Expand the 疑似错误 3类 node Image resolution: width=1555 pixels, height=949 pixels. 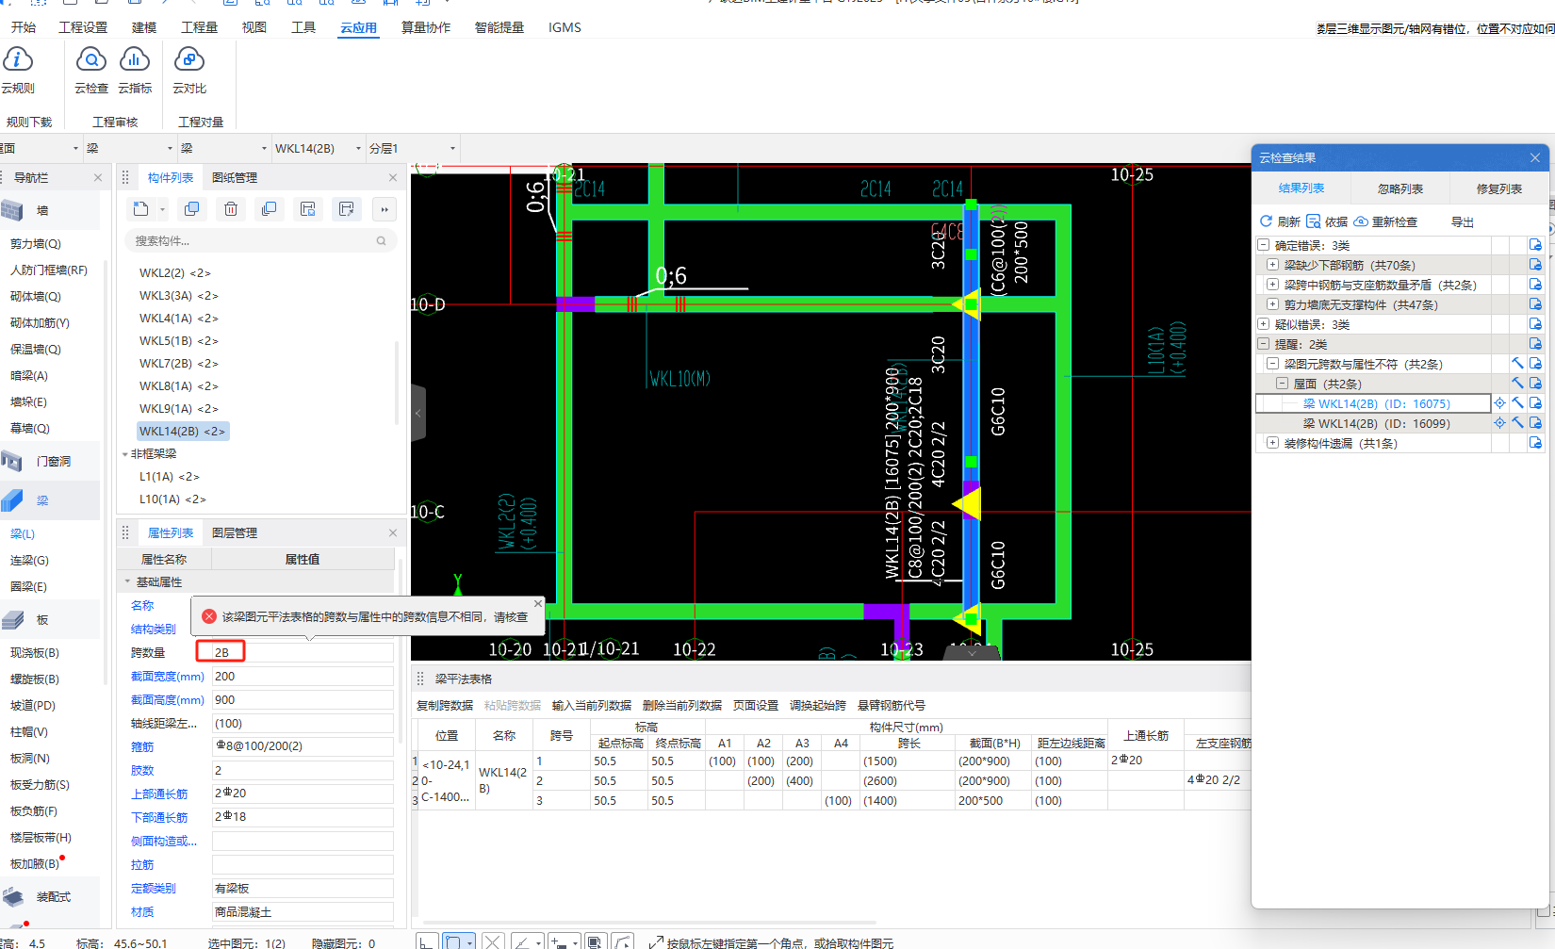click(1263, 324)
